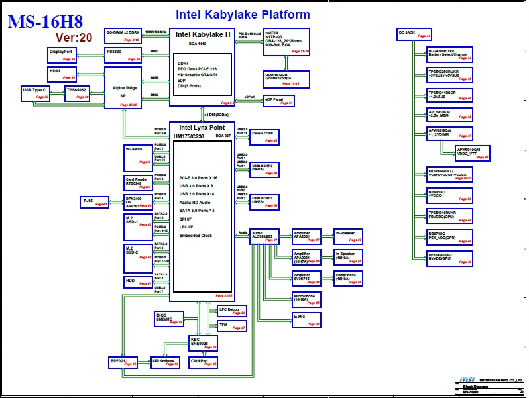
Task: Click the Intel Kabylake H label
Action: tap(202, 34)
